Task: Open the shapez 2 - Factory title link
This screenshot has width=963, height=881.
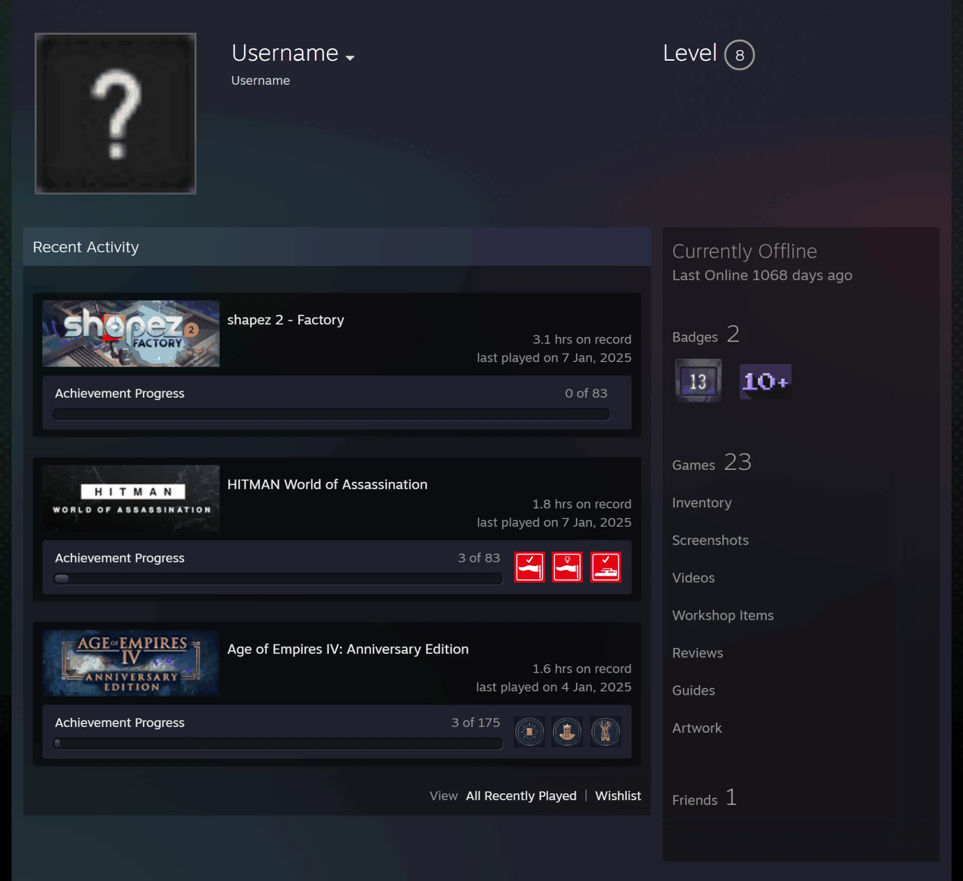Action: 285,320
